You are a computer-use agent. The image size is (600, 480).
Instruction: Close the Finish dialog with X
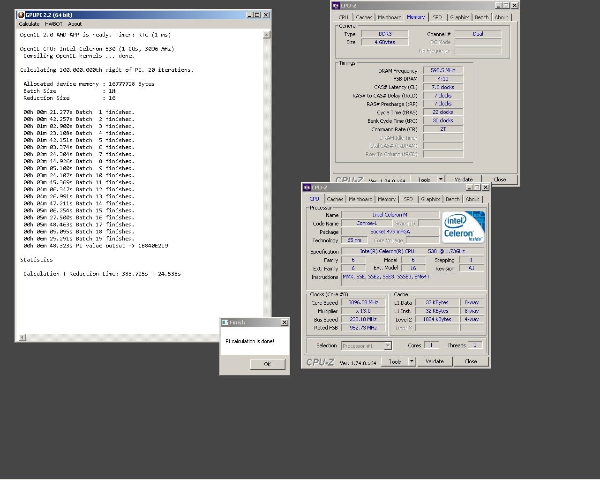[285, 322]
